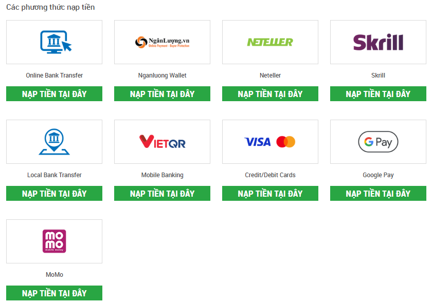Click Nạp tiền tại đây under Skrill
Viewport: 432px width, 303px height.
pos(379,94)
